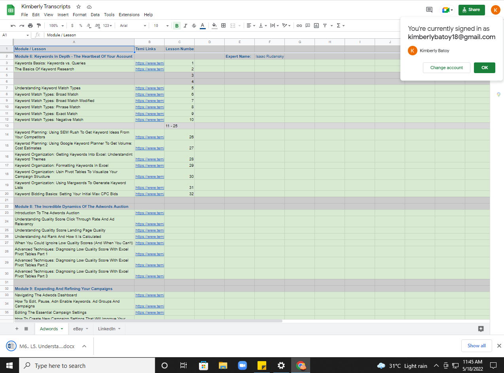This screenshot has width=504, height=373.
Task: Open the Help menu
Action: [x=148, y=15]
